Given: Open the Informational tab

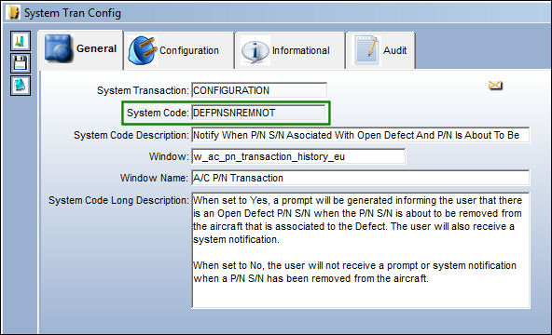Looking at the screenshot, I should click(290, 50).
